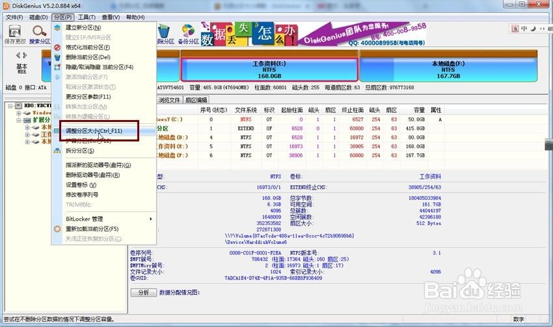Open BitLocker 管理 menu entry
Screen dimensions: 553x327
(x=85, y=219)
